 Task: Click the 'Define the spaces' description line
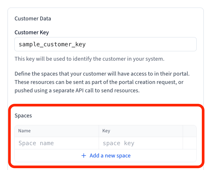(x=102, y=73)
